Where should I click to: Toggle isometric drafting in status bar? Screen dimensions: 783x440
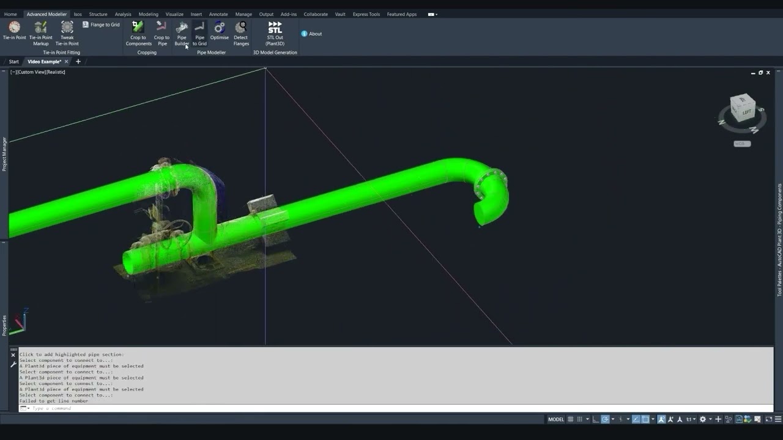pos(620,419)
